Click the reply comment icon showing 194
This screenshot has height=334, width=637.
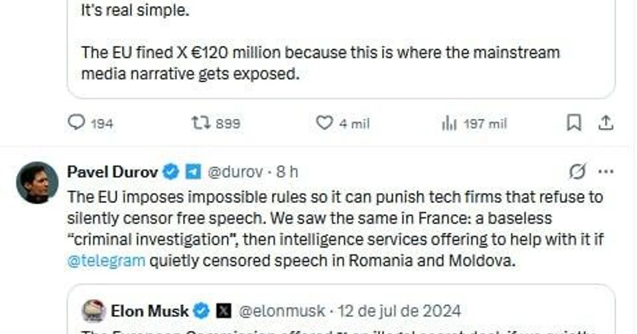[x=77, y=123]
